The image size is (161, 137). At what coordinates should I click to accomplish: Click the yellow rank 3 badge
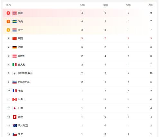click(8, 30)
